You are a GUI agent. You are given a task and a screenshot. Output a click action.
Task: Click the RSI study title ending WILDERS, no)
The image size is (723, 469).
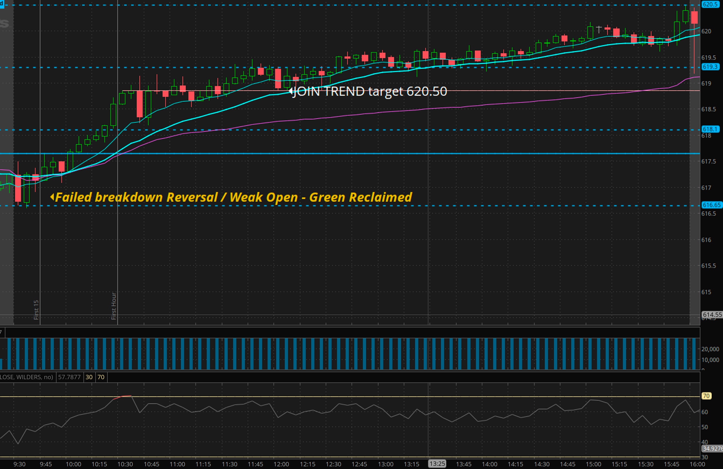(x=26, y=377)
